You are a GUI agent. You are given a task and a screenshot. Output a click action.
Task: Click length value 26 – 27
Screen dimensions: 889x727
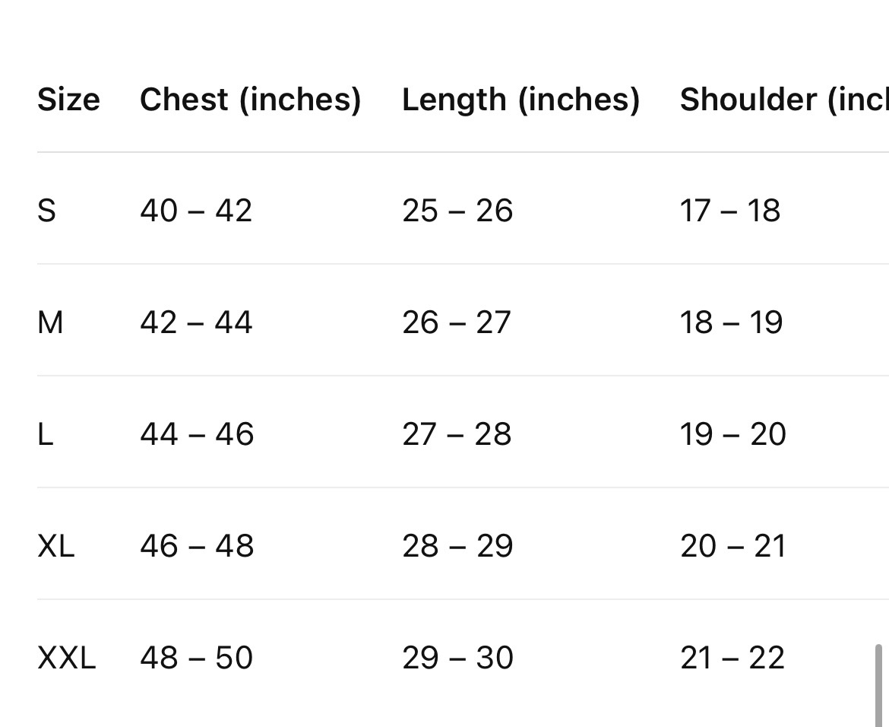(457, 323)
